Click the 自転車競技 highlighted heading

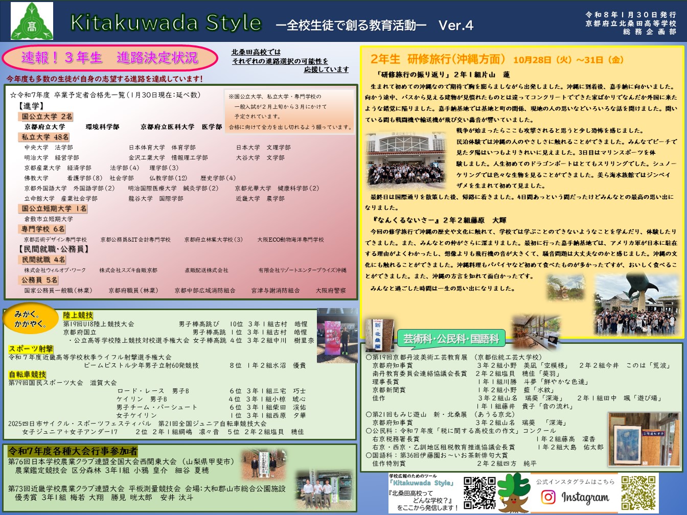click(x=27, y=374)
